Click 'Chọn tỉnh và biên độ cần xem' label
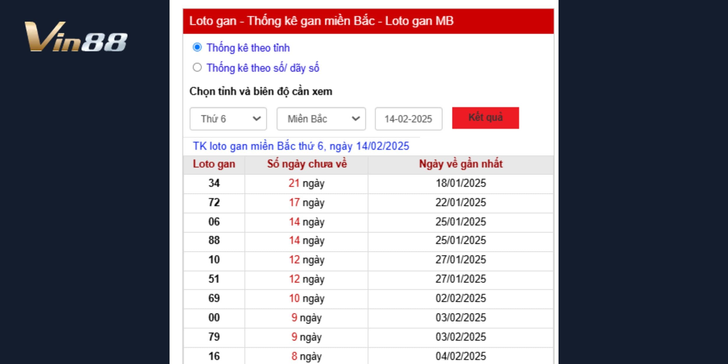 [261, 92]
